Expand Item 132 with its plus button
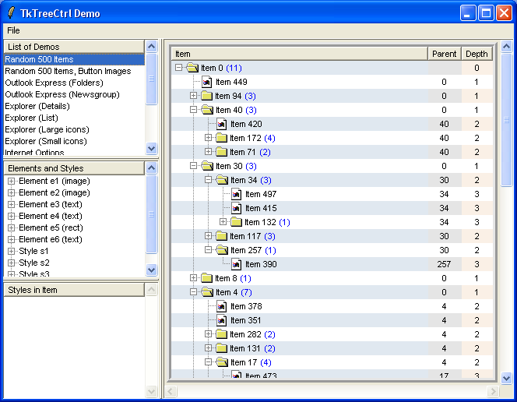 point(223,221)
